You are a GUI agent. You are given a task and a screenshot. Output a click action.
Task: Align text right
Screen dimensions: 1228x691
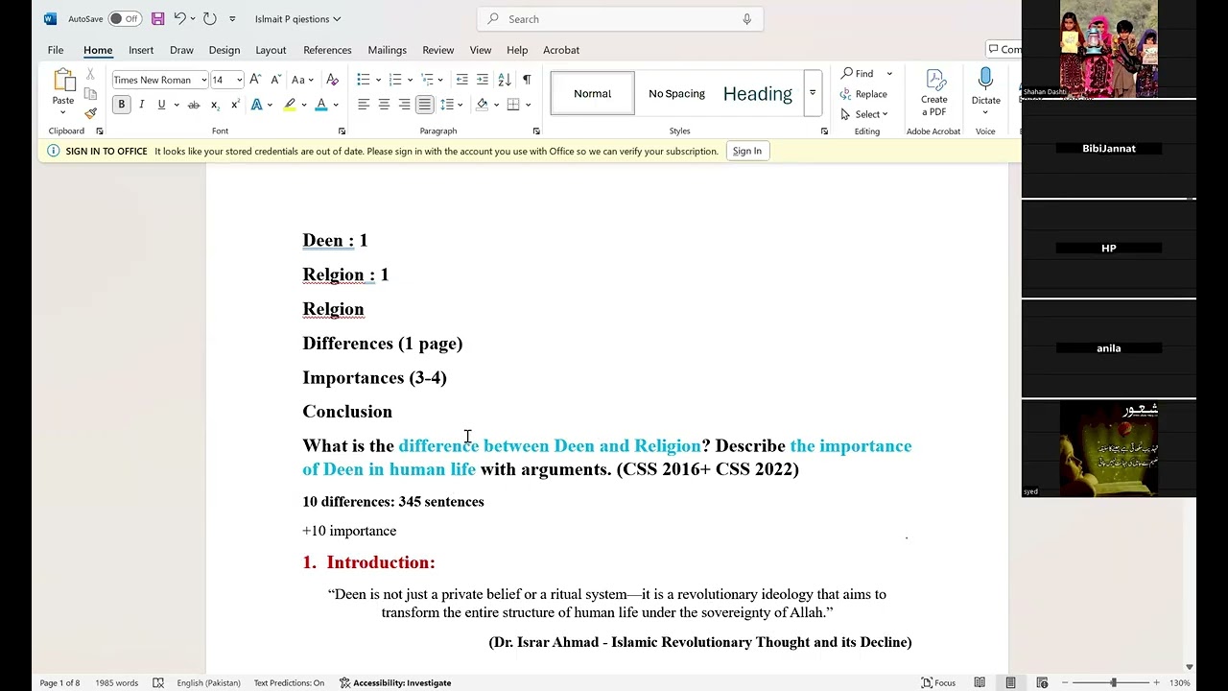404,105
